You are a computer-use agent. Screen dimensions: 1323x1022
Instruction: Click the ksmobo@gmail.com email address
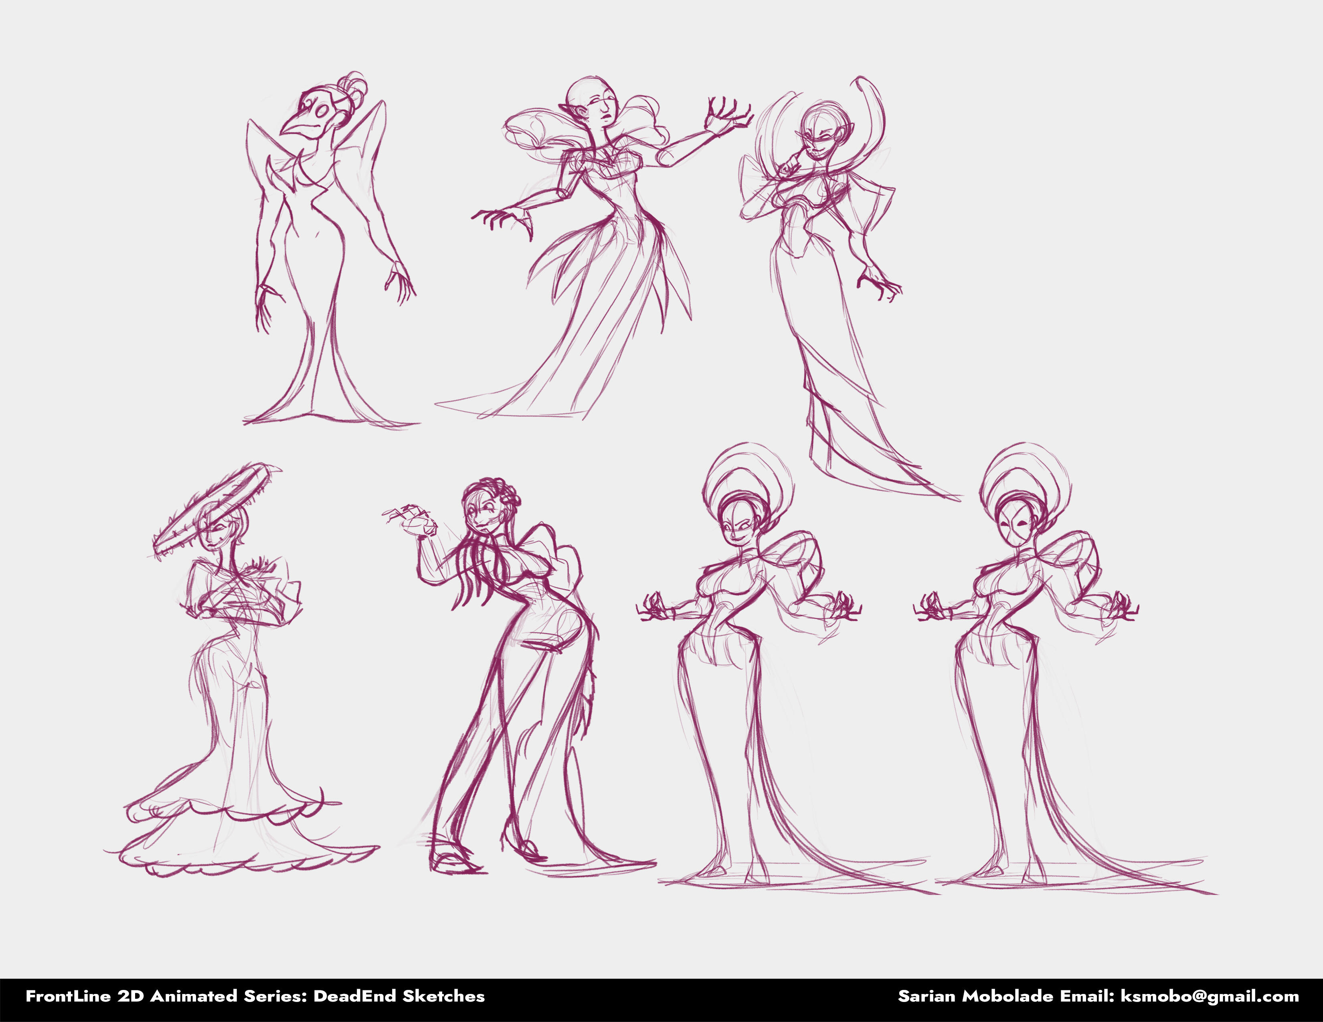[1210, 996]
